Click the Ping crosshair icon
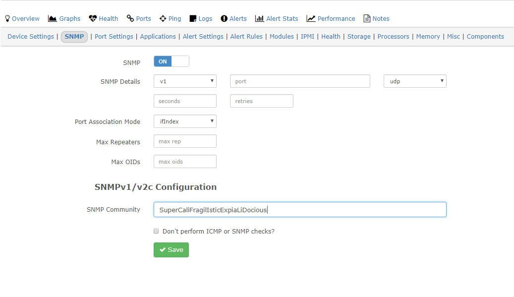The image size is (514, 297). tap(163, 19)
